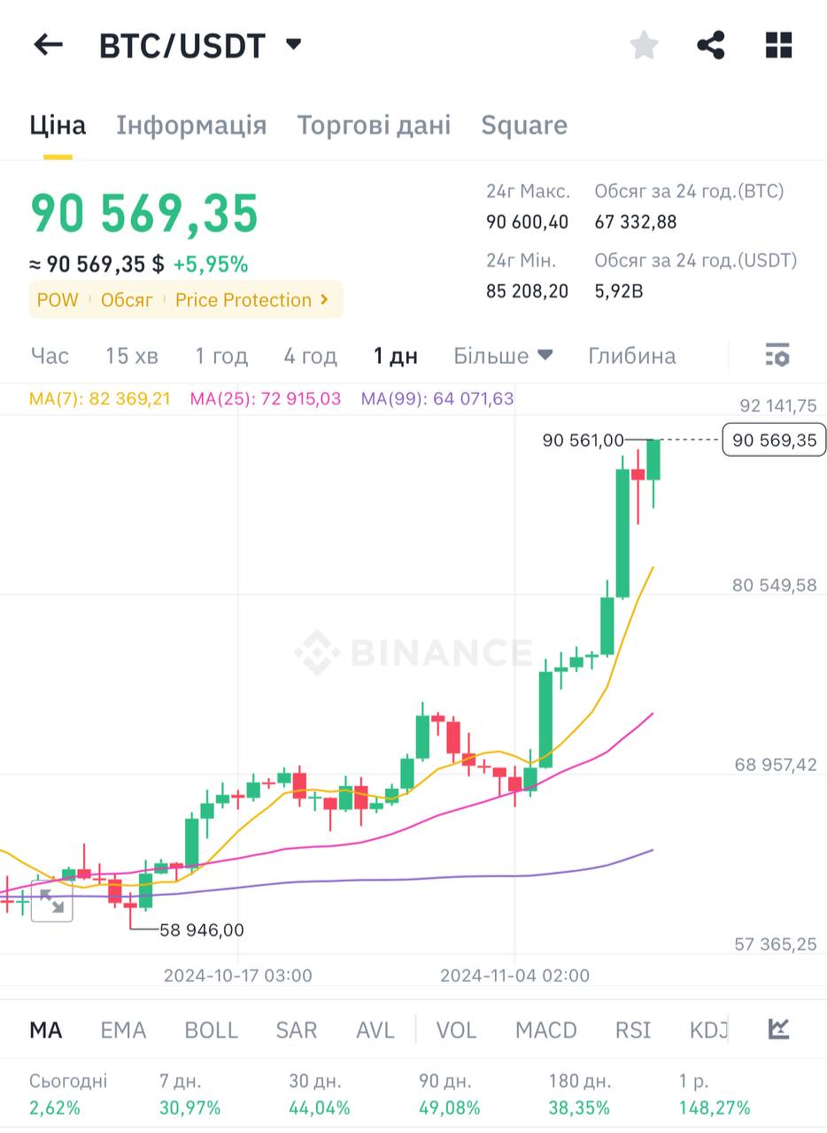Tap the back arrow icon

point(49,45)
